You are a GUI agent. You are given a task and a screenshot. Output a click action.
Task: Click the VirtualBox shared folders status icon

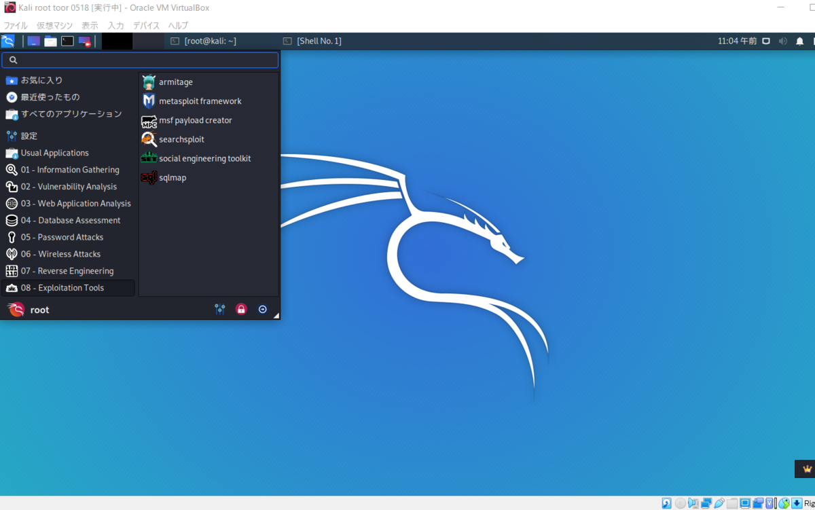732,503
